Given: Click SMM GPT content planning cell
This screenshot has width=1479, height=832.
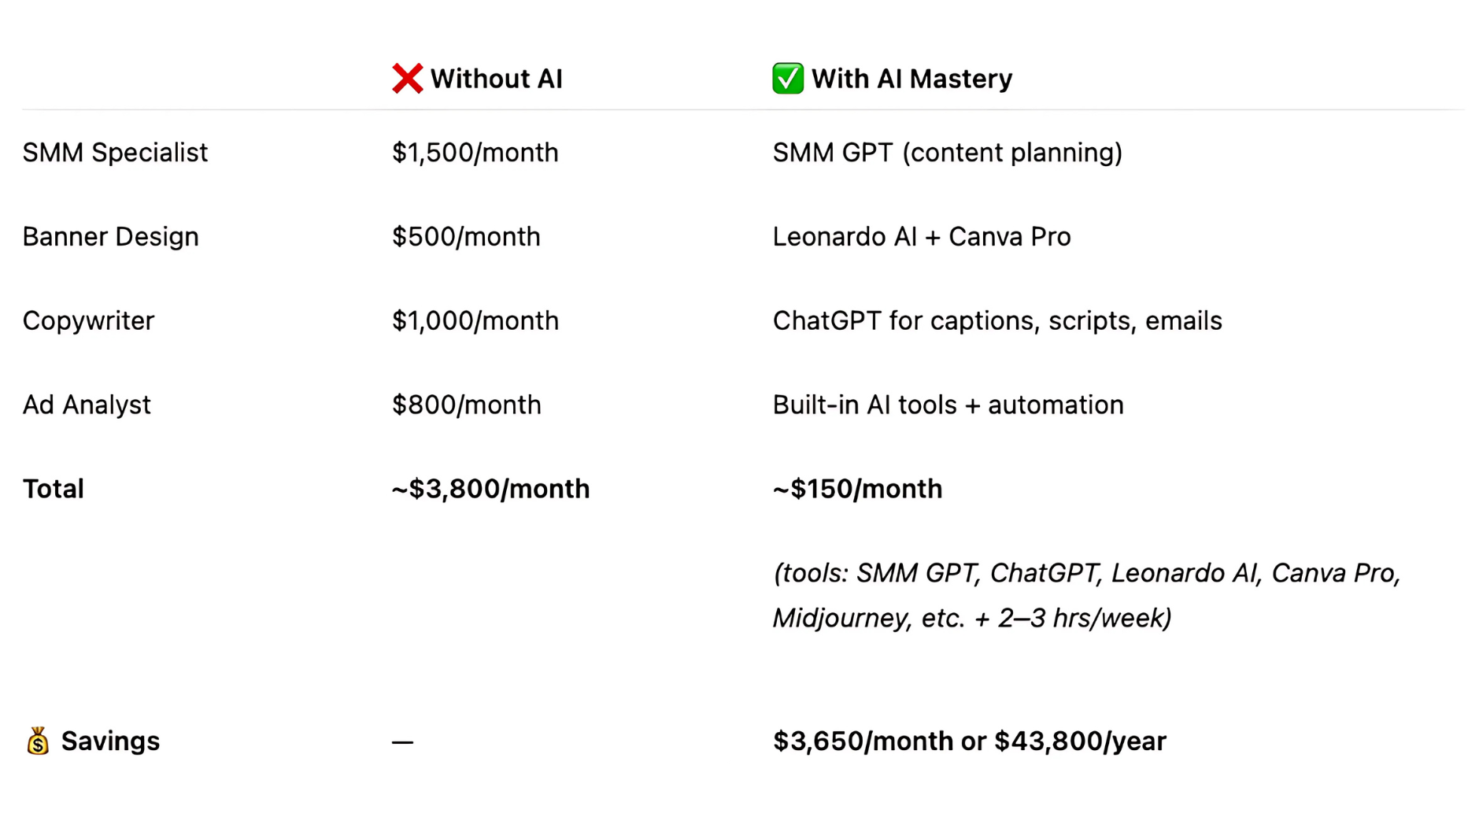Looking at the screenshot, I should pos(947,153).
